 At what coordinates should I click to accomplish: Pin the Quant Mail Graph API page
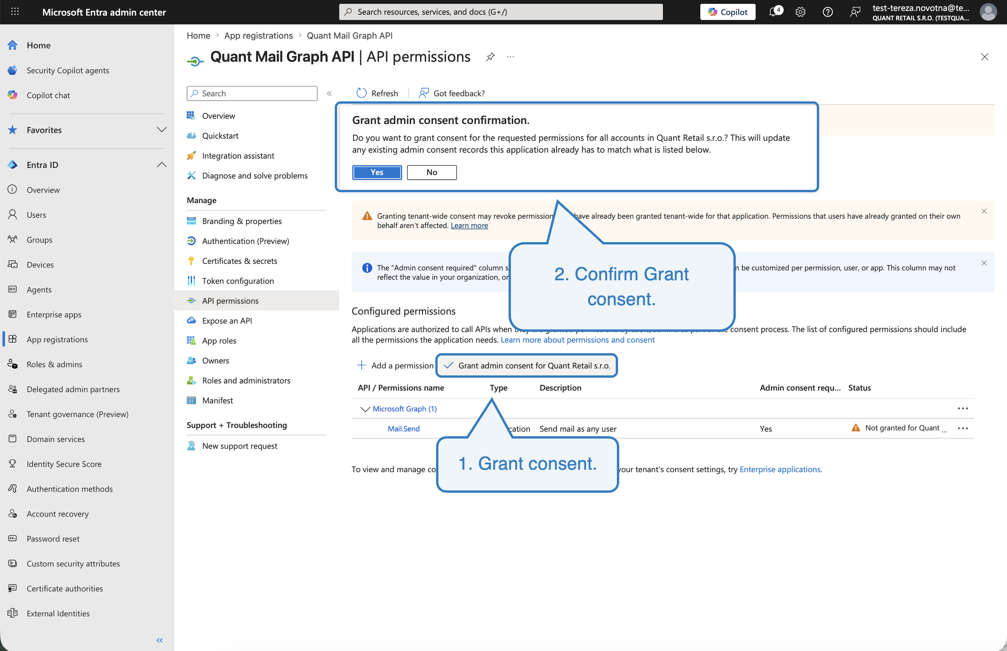(490, 57)
